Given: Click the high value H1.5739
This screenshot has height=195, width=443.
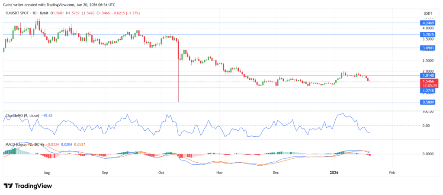Looking at the screenshot, I should coord(73,13).
